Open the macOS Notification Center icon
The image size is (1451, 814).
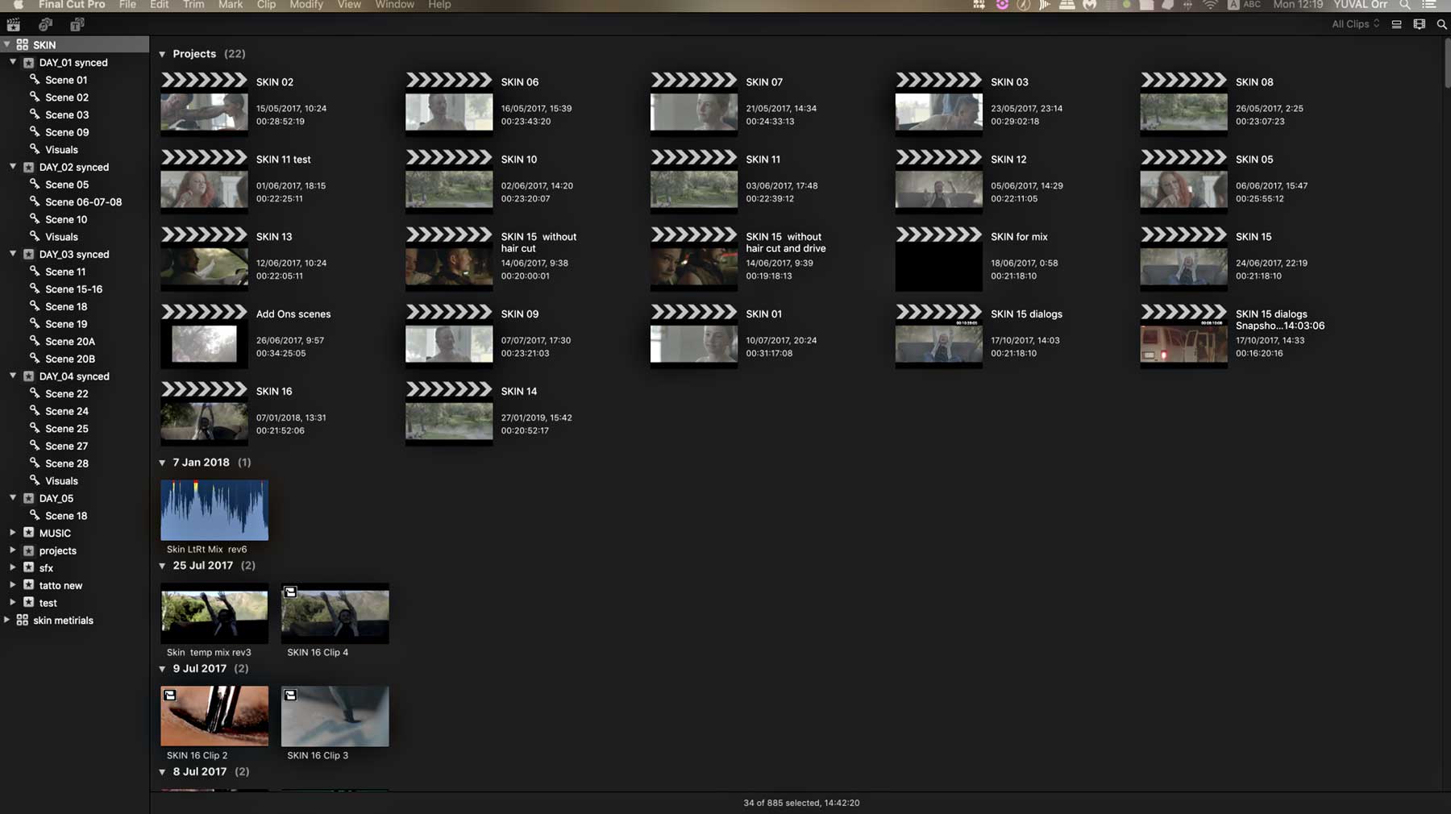pos(1429,5)
